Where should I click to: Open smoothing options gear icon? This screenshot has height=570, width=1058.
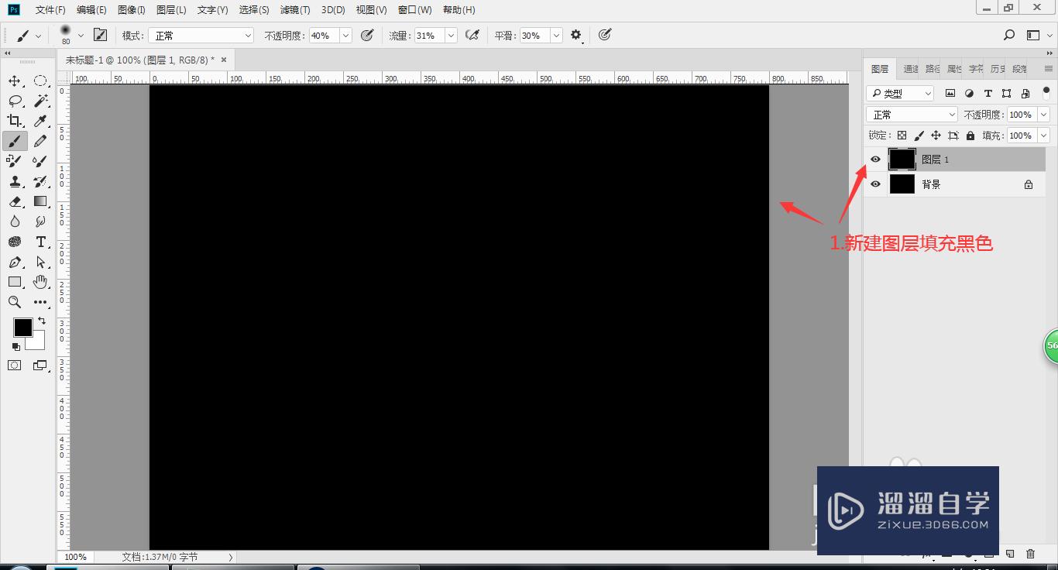click(575, 35)
